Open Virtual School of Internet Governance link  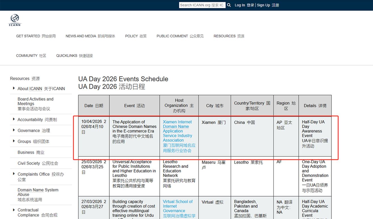pos(178,206)
